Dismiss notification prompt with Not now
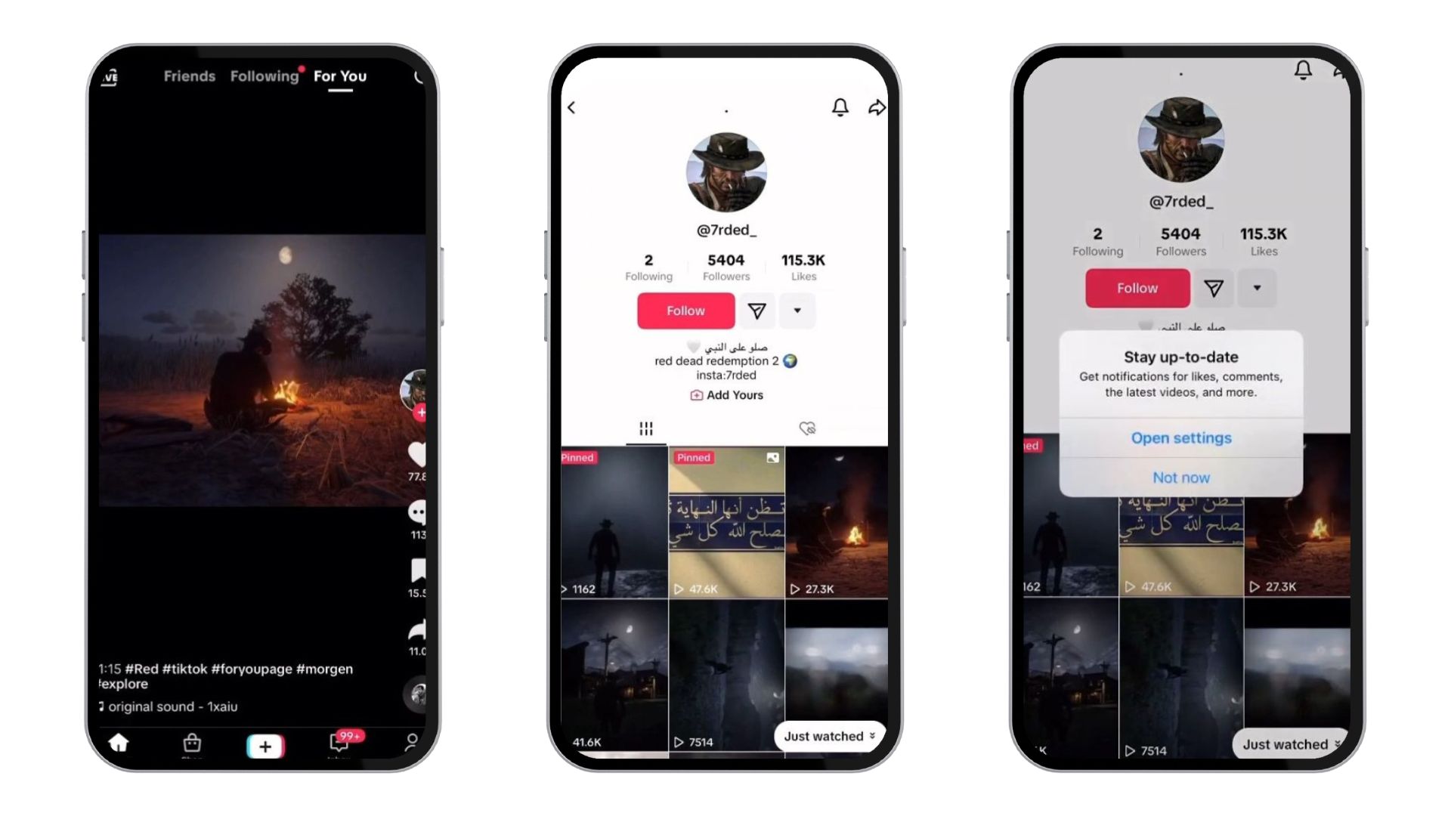 pos(1181,478)
